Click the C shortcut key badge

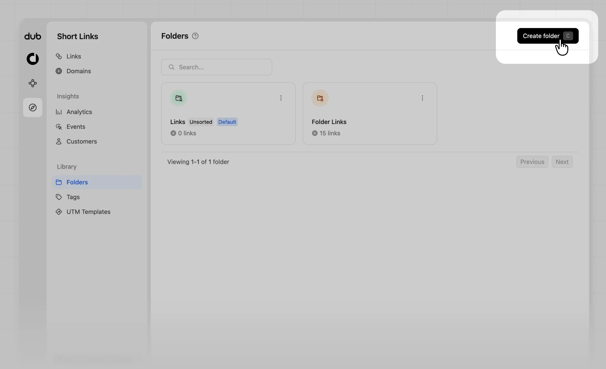568,36
